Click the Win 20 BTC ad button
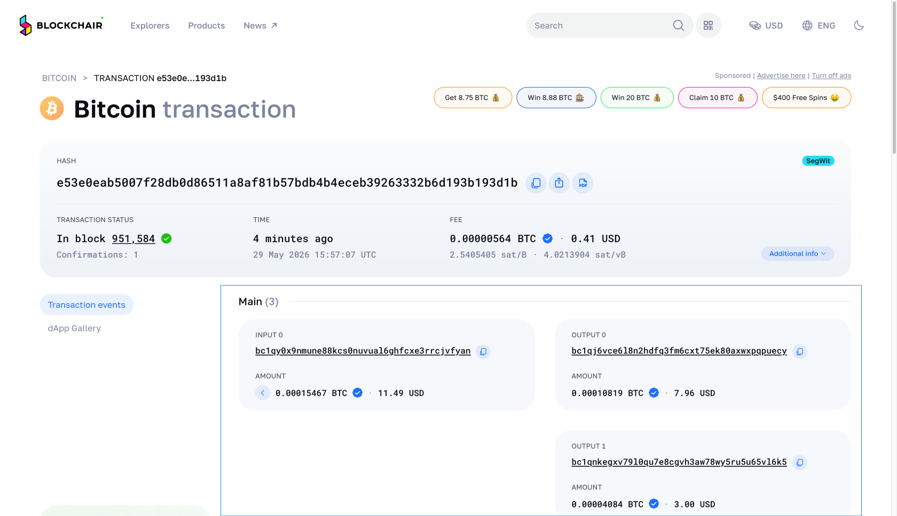The image size is (897, 516). coord(637,98)
